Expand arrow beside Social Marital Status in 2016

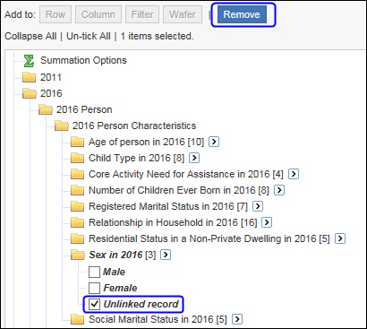[237, 319]
